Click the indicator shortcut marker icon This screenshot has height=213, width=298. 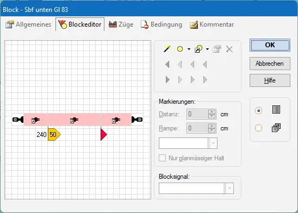(x=198, y=49)
